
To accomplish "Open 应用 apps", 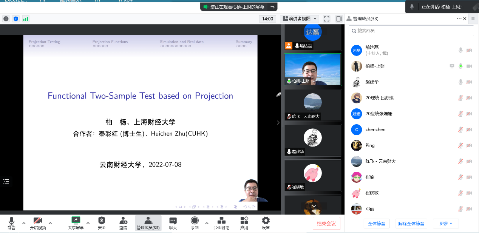I will 244,223.
